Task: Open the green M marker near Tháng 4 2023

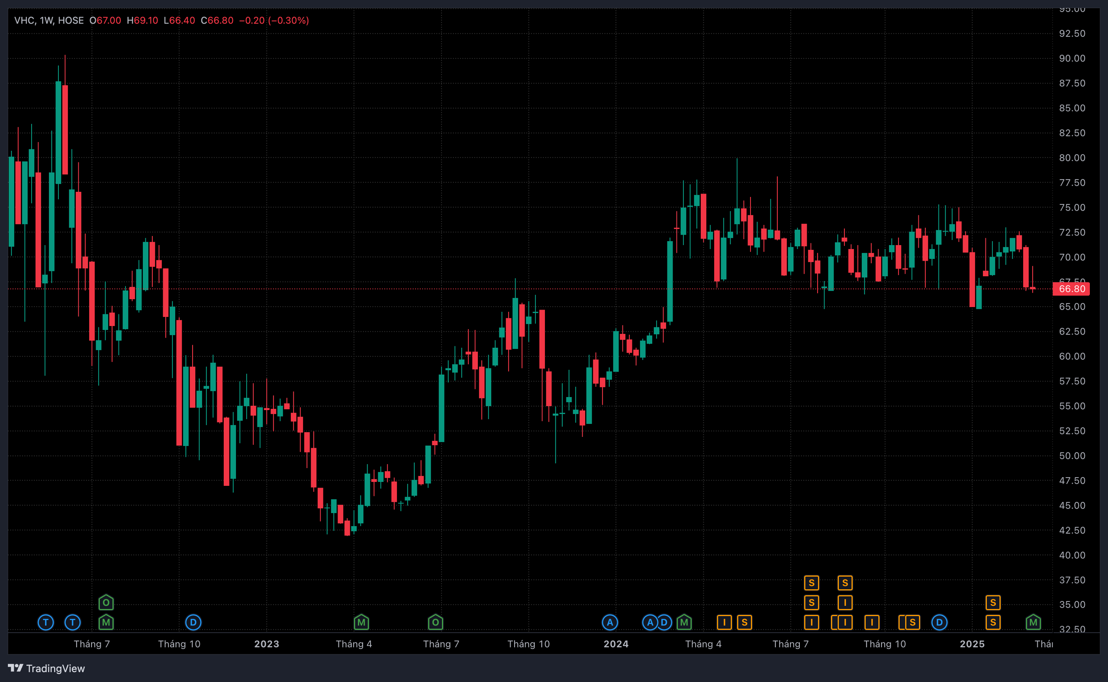Action: [x=361, y=623]
